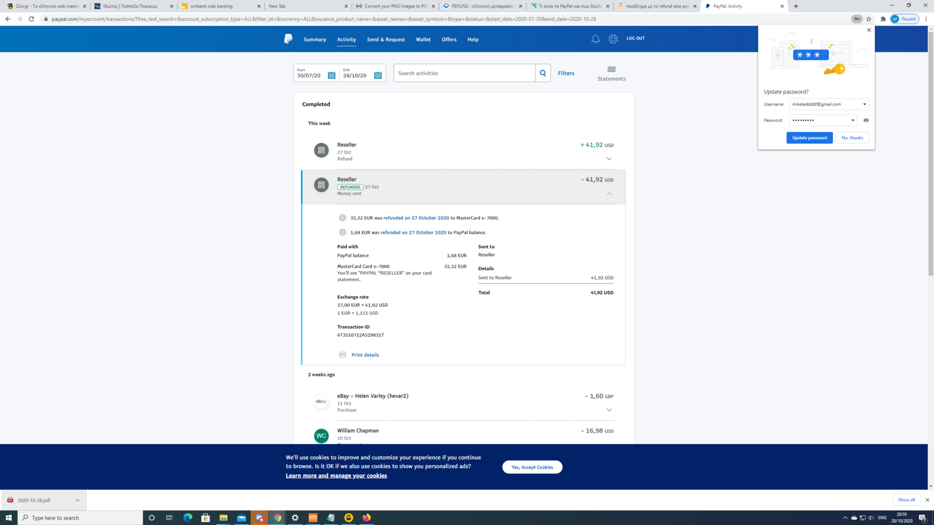Open the downloaded 2020-10-28.pdf file
This screenshot has height=525, width=934.
pyautogui.click(x=34, y=500)
